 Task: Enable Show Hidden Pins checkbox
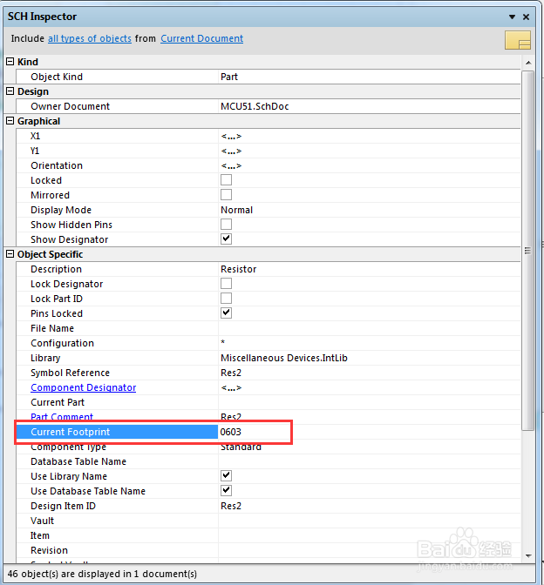[226, 225]
